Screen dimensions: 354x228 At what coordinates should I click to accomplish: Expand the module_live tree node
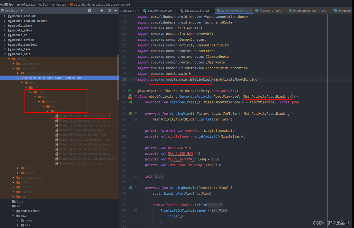pyautogui.click(x=5, y=49)
